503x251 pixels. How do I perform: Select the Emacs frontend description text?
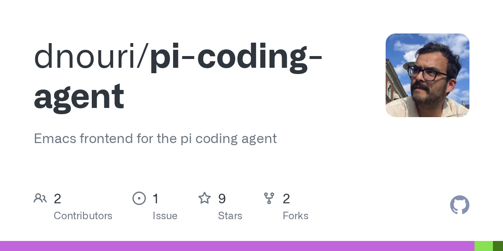click(x=155, y=138)
